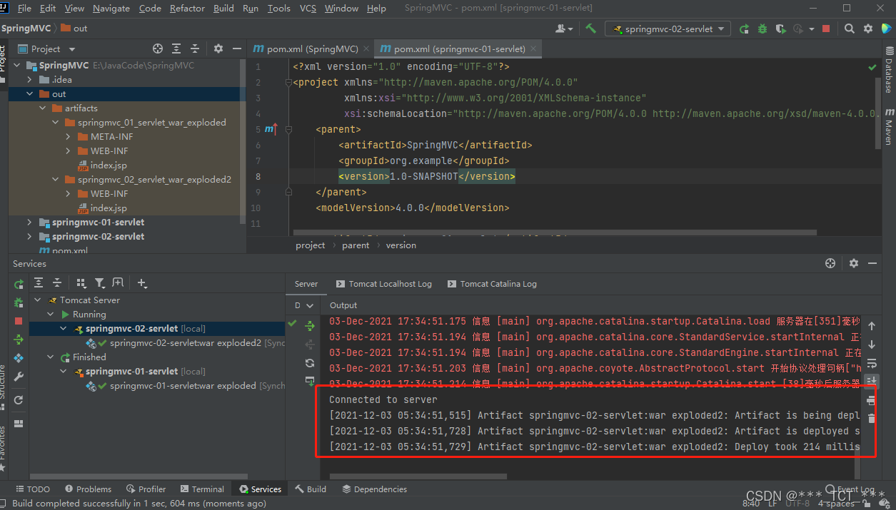This screenshot has width=896, height=510.
Task: Hide the Services tool window
Action: 872,263
